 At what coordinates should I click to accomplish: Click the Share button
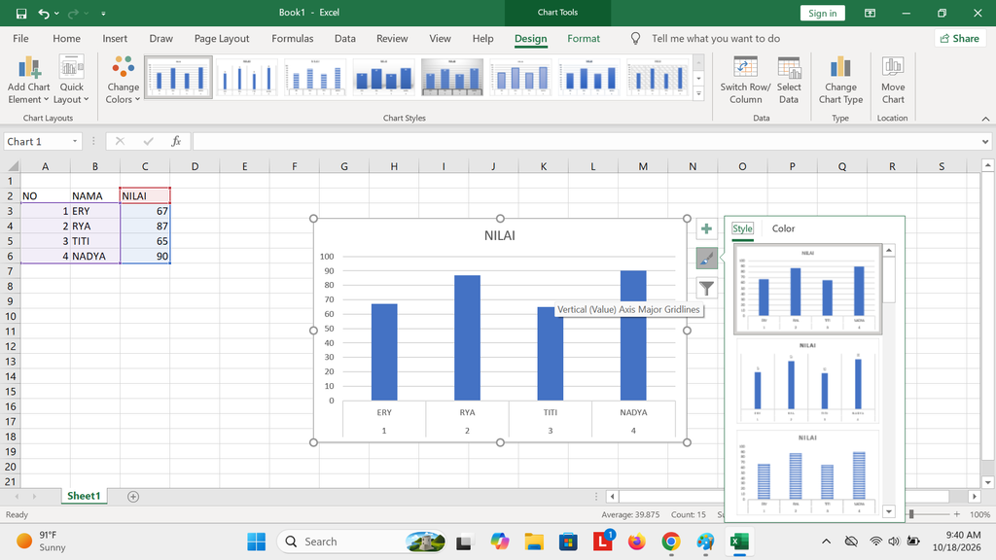959,39
